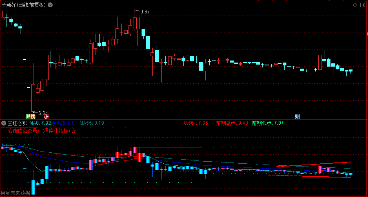Image resolution: width=368 pixels, height=197 pixels.
Task: Click the blue price tag on the right axis
Action: click(367, 34)
